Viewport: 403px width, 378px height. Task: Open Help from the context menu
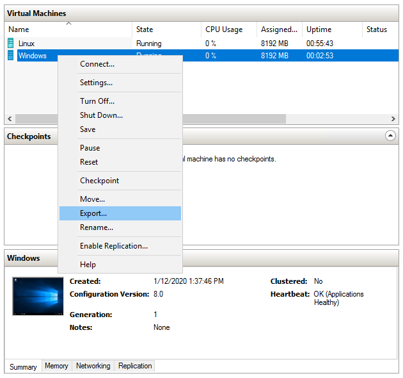120,265
